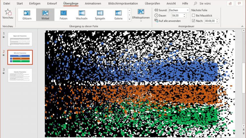
Task: Switch to the Einfügen tab
Action: tap(35, 4)
